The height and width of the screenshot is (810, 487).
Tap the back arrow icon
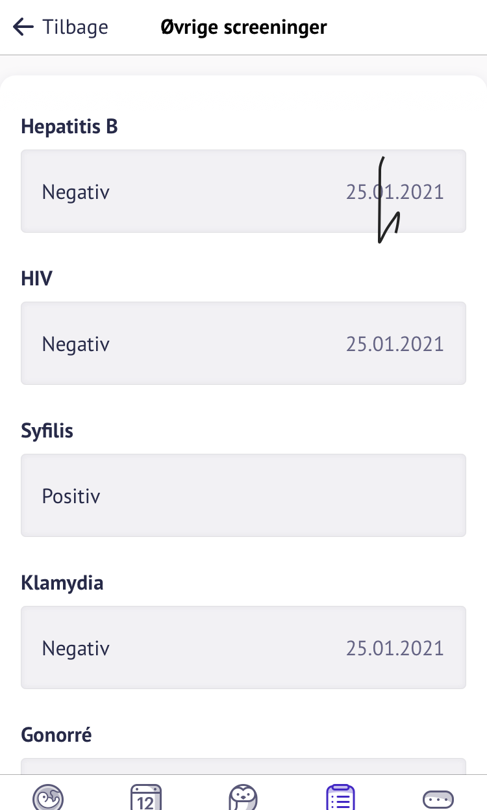click(23, 27)
